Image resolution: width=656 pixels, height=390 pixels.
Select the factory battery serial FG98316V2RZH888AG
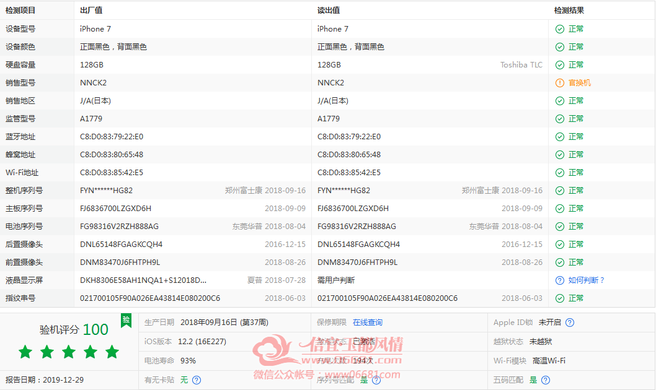tap(119, 227)
